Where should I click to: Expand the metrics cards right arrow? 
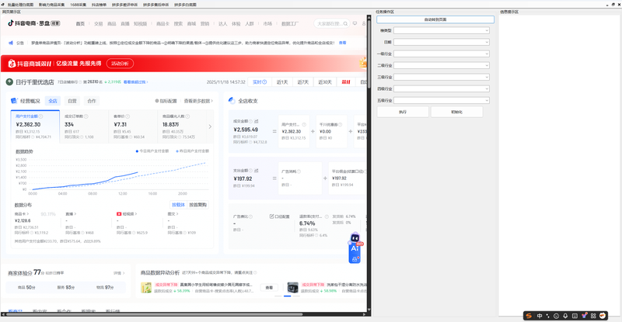click(x=210, y=126)
